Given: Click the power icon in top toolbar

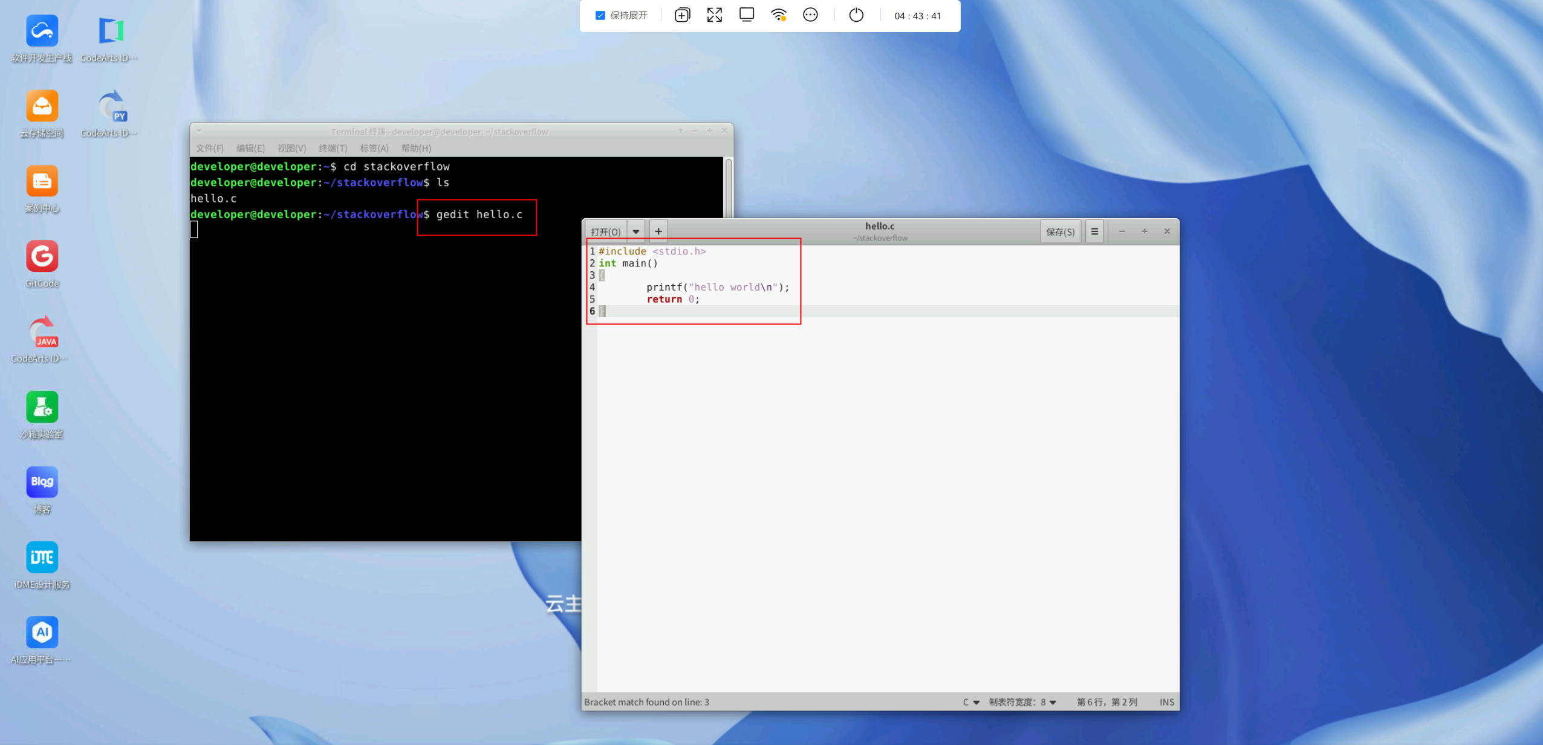Looking at the screenshot, I should pos(856,15).
